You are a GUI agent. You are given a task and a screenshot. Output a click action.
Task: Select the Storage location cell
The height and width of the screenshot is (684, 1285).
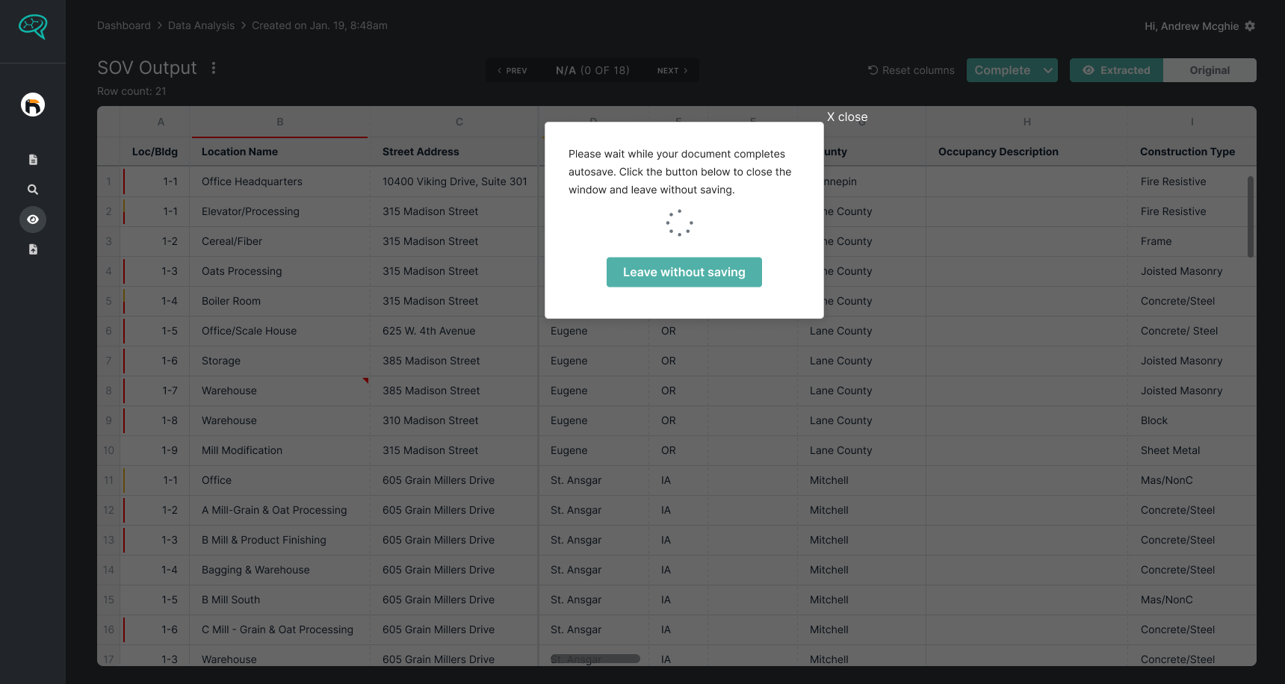280,361
